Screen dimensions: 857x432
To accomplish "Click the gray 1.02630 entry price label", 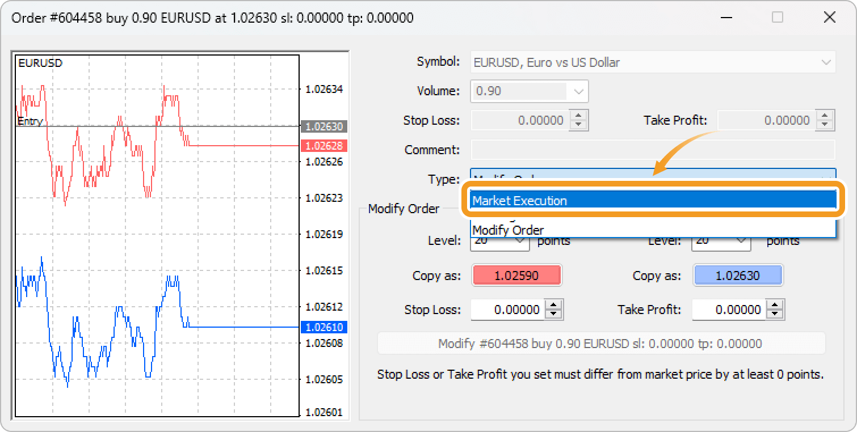I will [324, 126].
